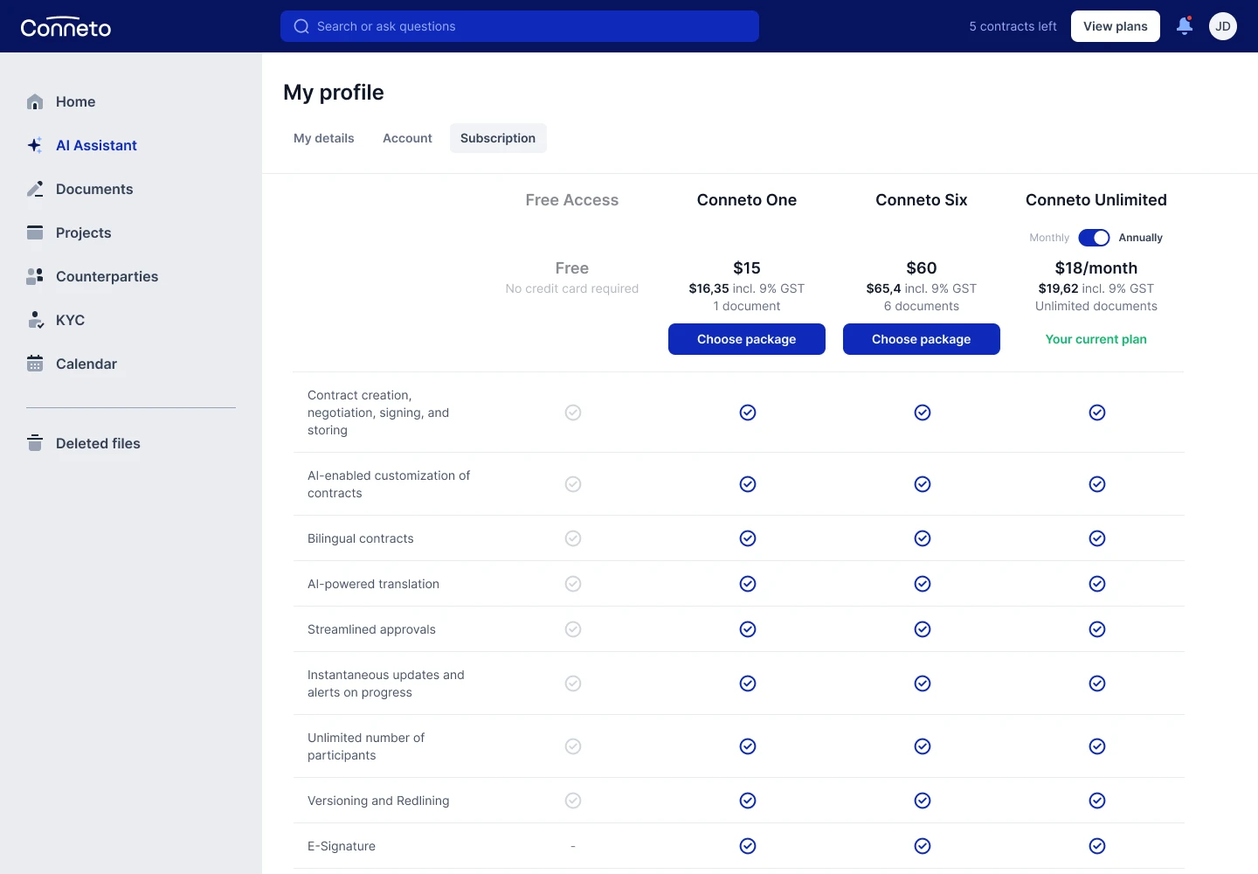Image resolution: width=1258 pixels, height=874 pixels.
Task: Choose package for Conneto Six
Action: [922, 339]
